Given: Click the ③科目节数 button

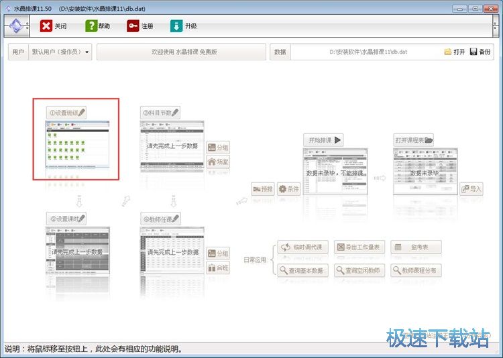Looking at the screenshot, I should pos(160,113).
